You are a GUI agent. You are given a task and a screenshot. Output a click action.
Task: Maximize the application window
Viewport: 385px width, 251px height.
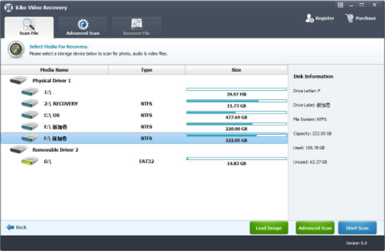(362, 5)
